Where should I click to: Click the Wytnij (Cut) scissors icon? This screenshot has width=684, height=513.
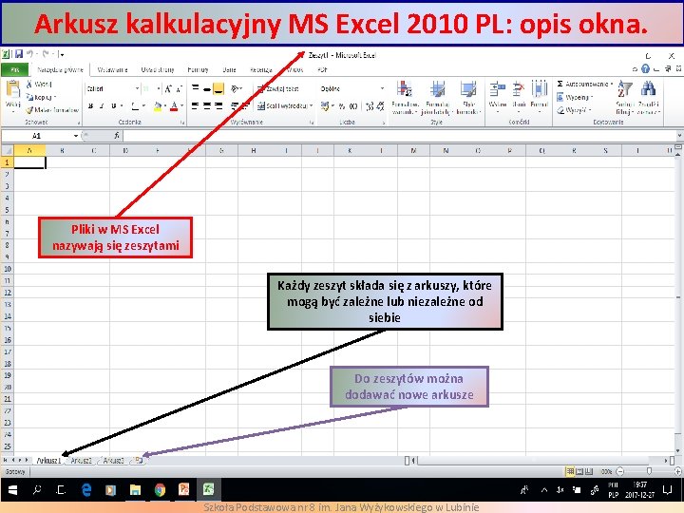29,84
